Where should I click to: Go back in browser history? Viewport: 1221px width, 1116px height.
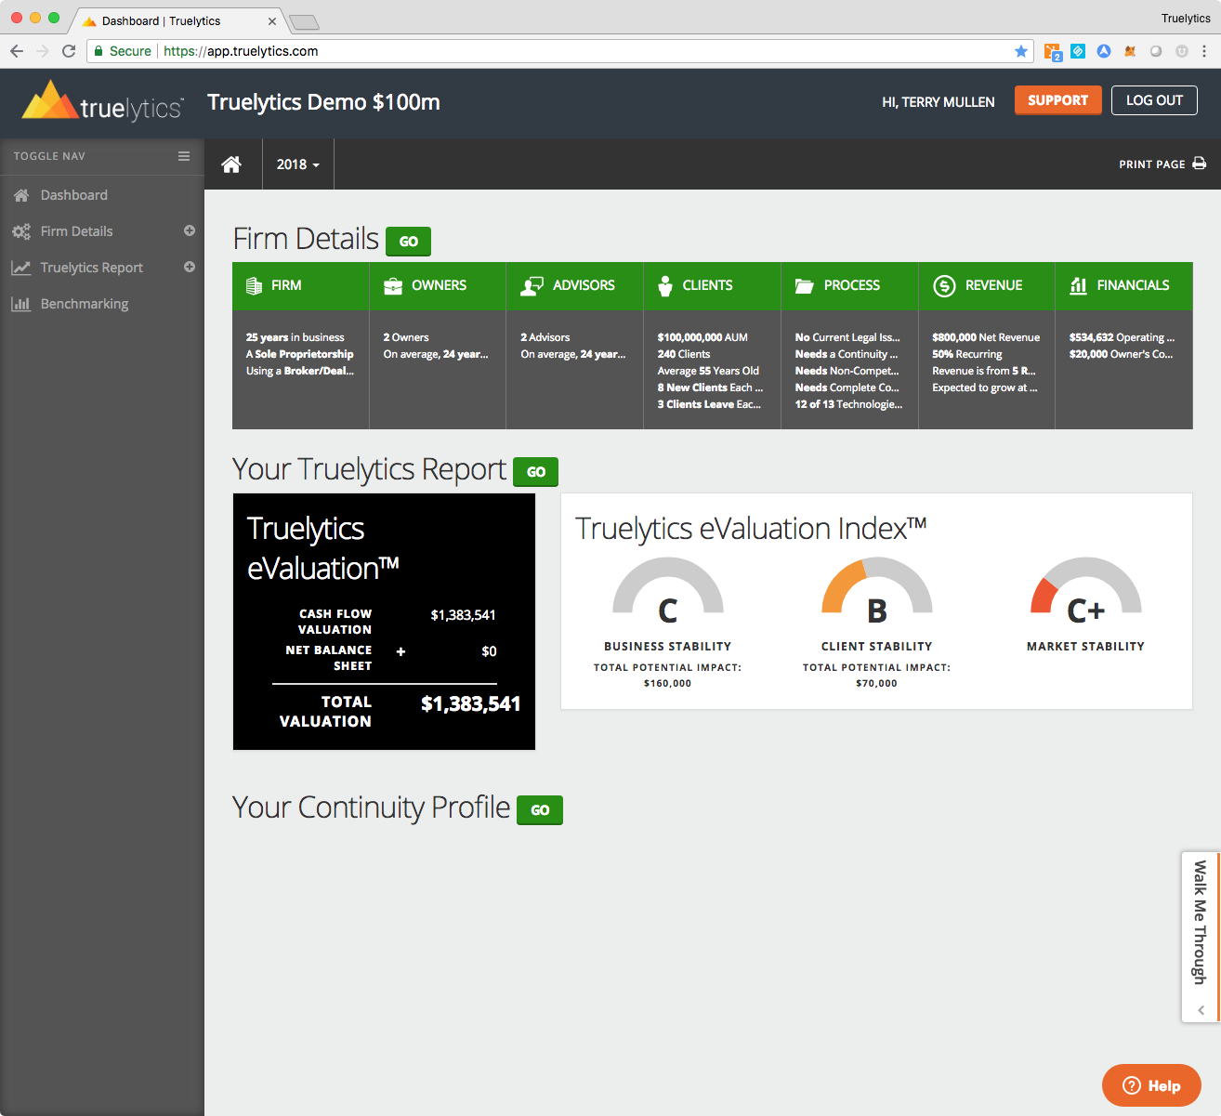(17, 51)
